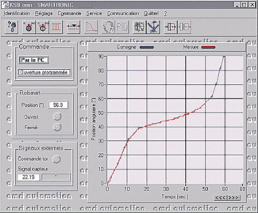The image size is (258, 213).
Task: Click the greyed-out PID toolbar icon
Action: [x=122, y=27]
